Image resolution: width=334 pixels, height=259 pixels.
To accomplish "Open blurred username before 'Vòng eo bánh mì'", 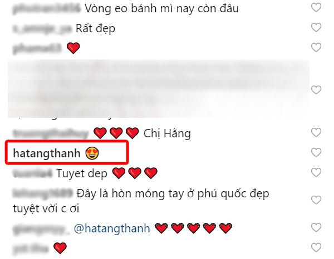I will click(x=47, y=8).
